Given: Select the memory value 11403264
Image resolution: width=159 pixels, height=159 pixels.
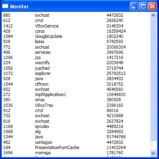Looking at the screenshot, I should pyautogui.click(x=116, y=147).
